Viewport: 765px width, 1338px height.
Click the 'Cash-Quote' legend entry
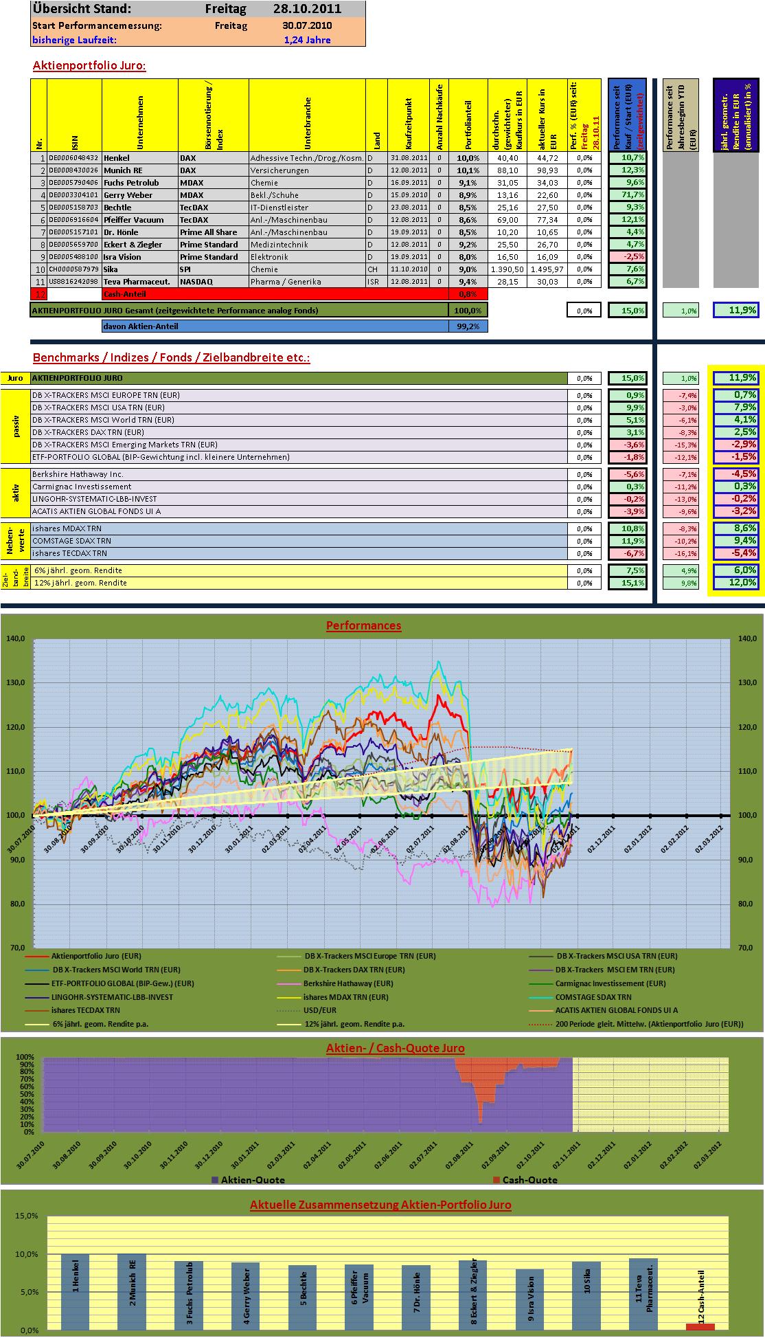pyautogui.click(x=525, y=1180)
